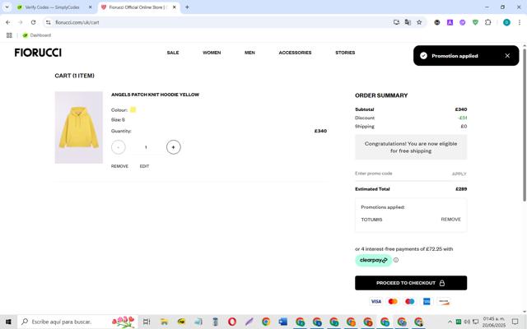Click APPLY next to promo code

(459, 174)
